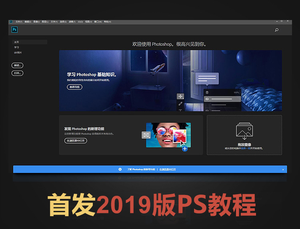The image size is (300, 229).
Task: Switch to the 学习 sidebar tab
Action: (16, 47)
